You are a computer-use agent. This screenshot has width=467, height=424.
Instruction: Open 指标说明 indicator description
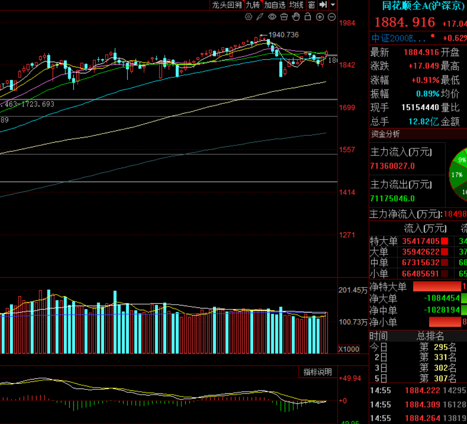[x=317, y=372]
